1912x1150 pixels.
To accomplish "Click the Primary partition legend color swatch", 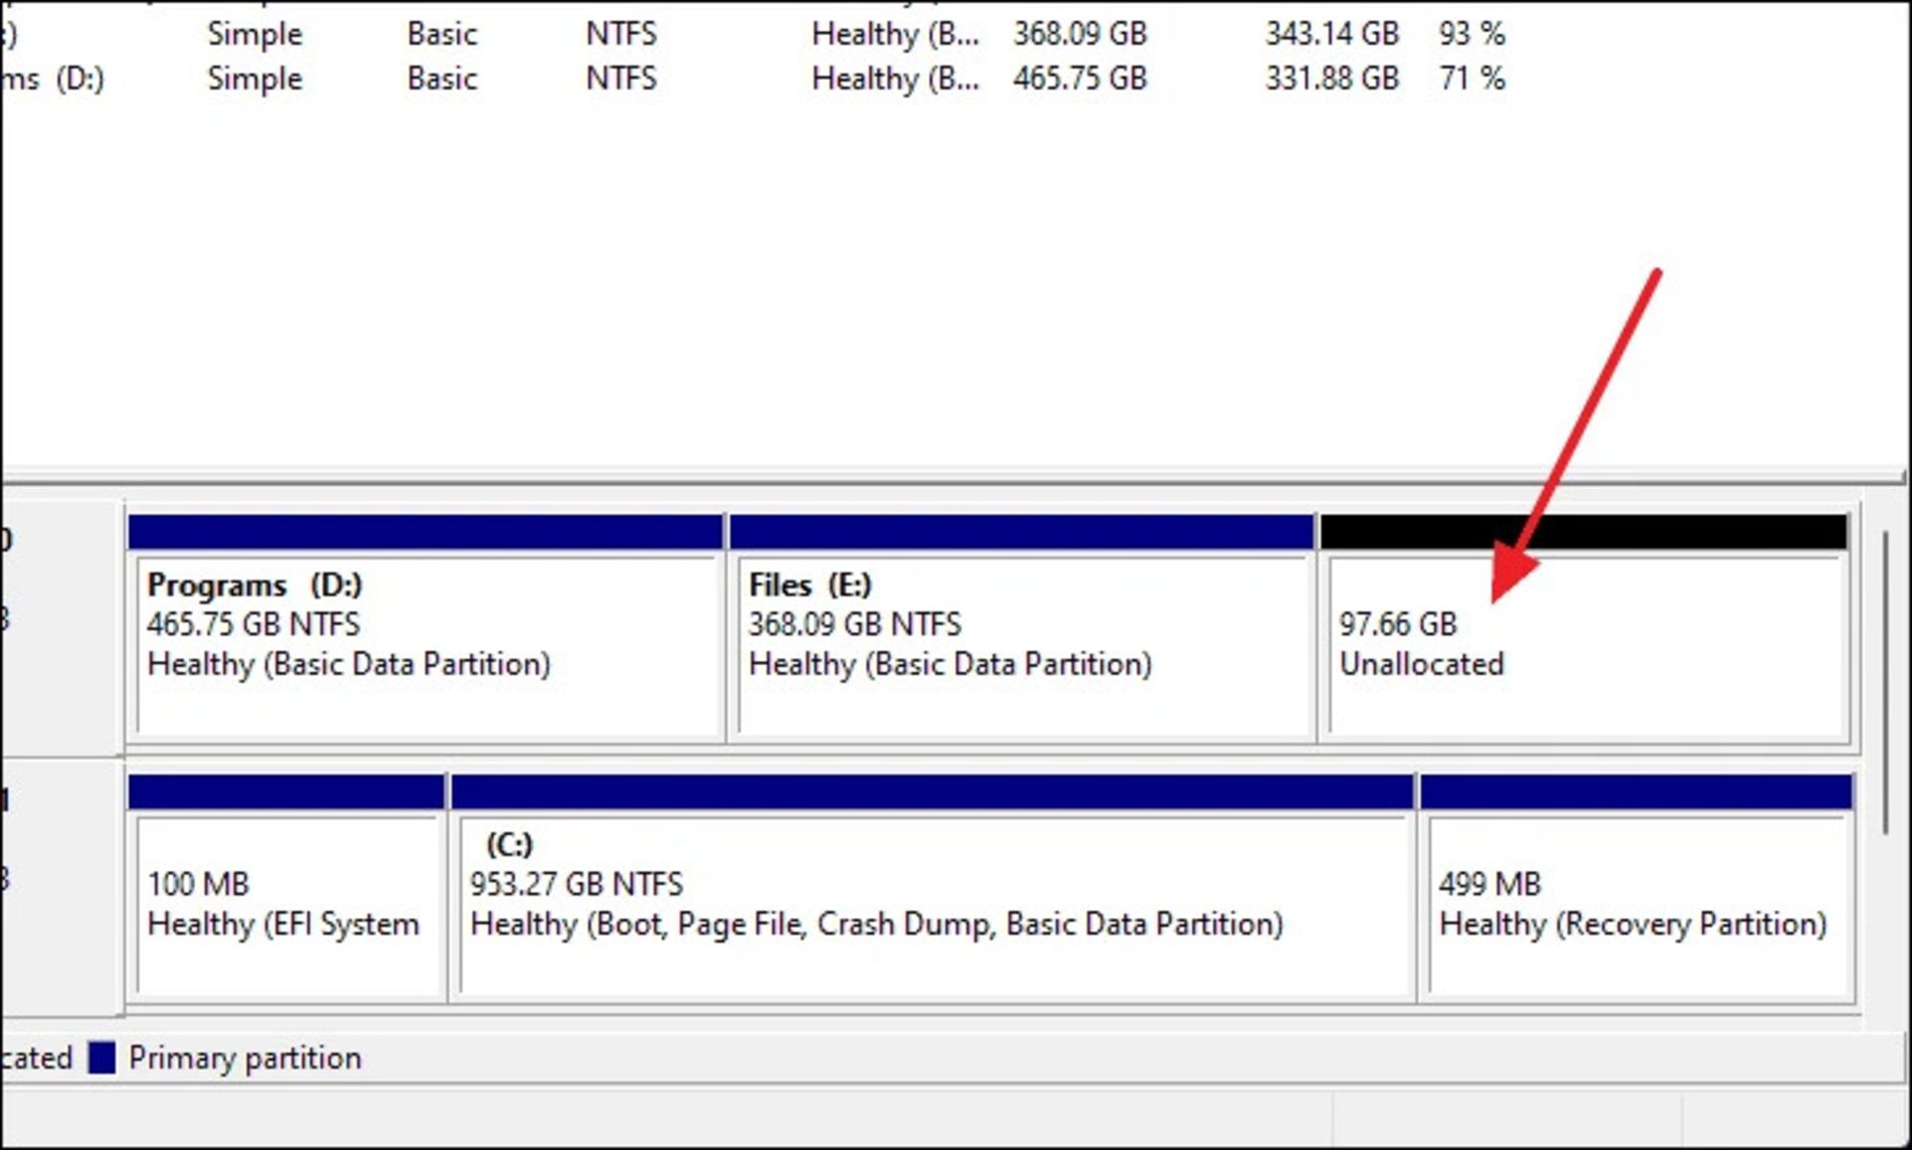I will click(x=102, y=1057).
